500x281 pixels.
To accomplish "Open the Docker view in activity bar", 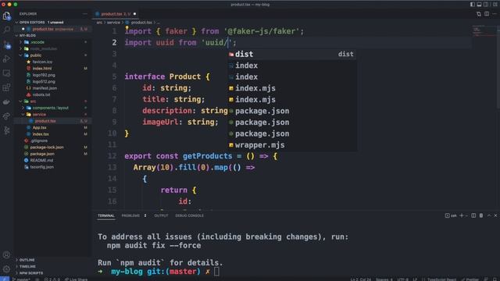I will (x=6, y=102).
